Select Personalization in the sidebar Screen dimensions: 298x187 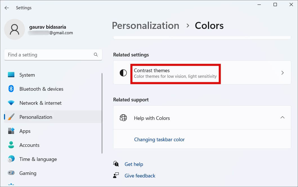[36, 117]
